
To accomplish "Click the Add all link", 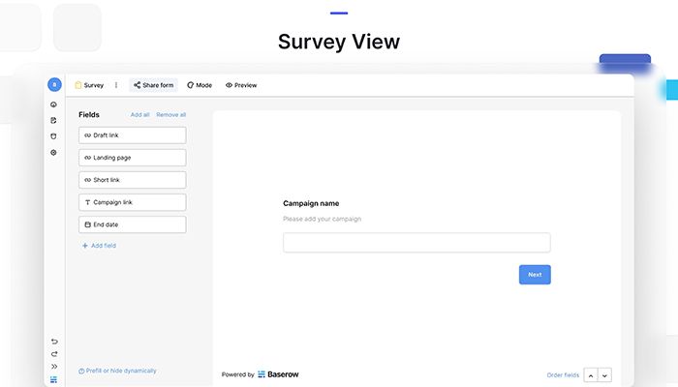I will tap(140, 115).
